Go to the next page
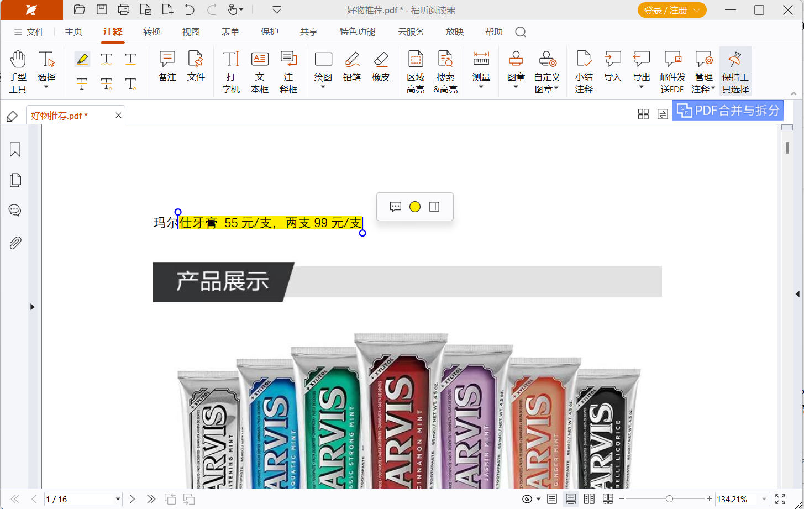804x509 pixels. click(132, 499)
